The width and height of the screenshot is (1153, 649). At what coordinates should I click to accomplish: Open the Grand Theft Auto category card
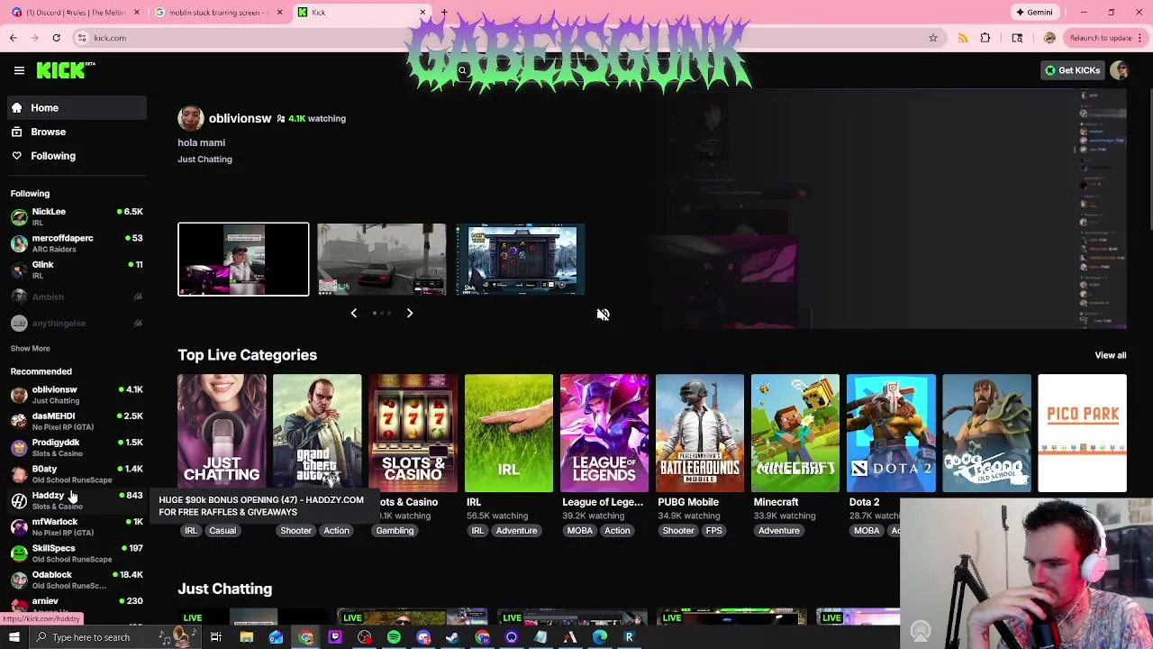click(x=317, y=434)
